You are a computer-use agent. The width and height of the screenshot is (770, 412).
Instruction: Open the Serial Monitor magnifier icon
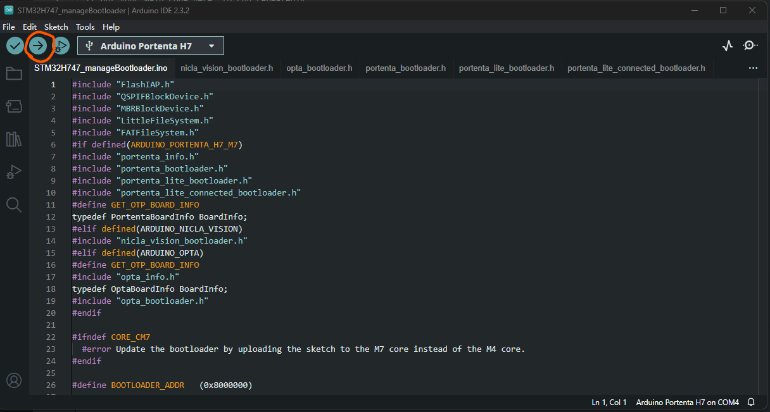750,46
